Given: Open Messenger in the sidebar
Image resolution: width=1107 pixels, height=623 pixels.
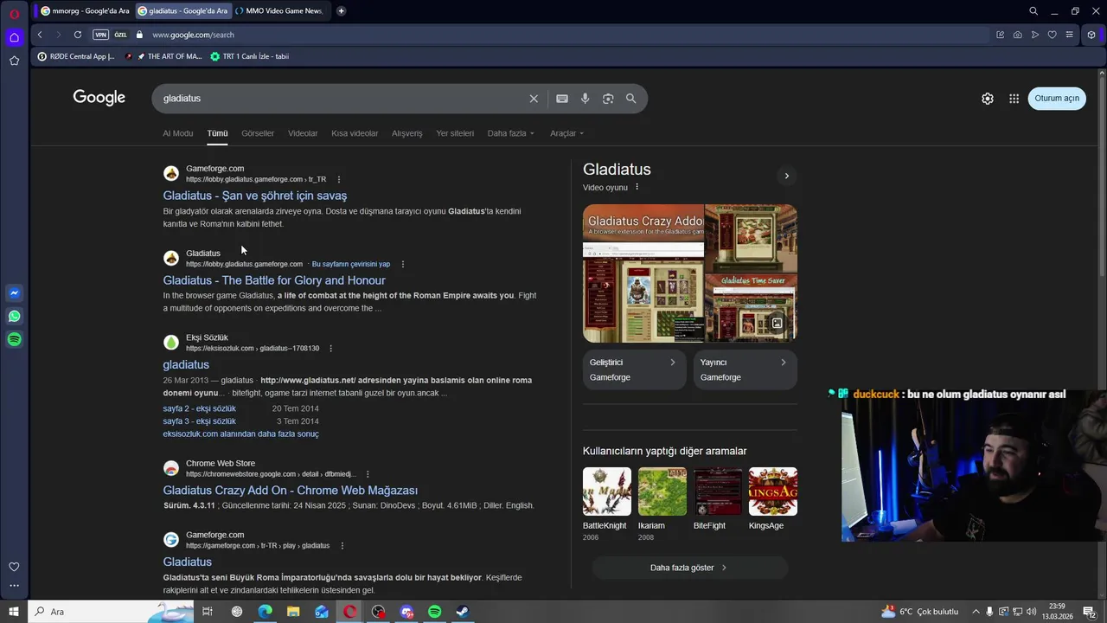Looking at the screenshot, I should point(14,293).
